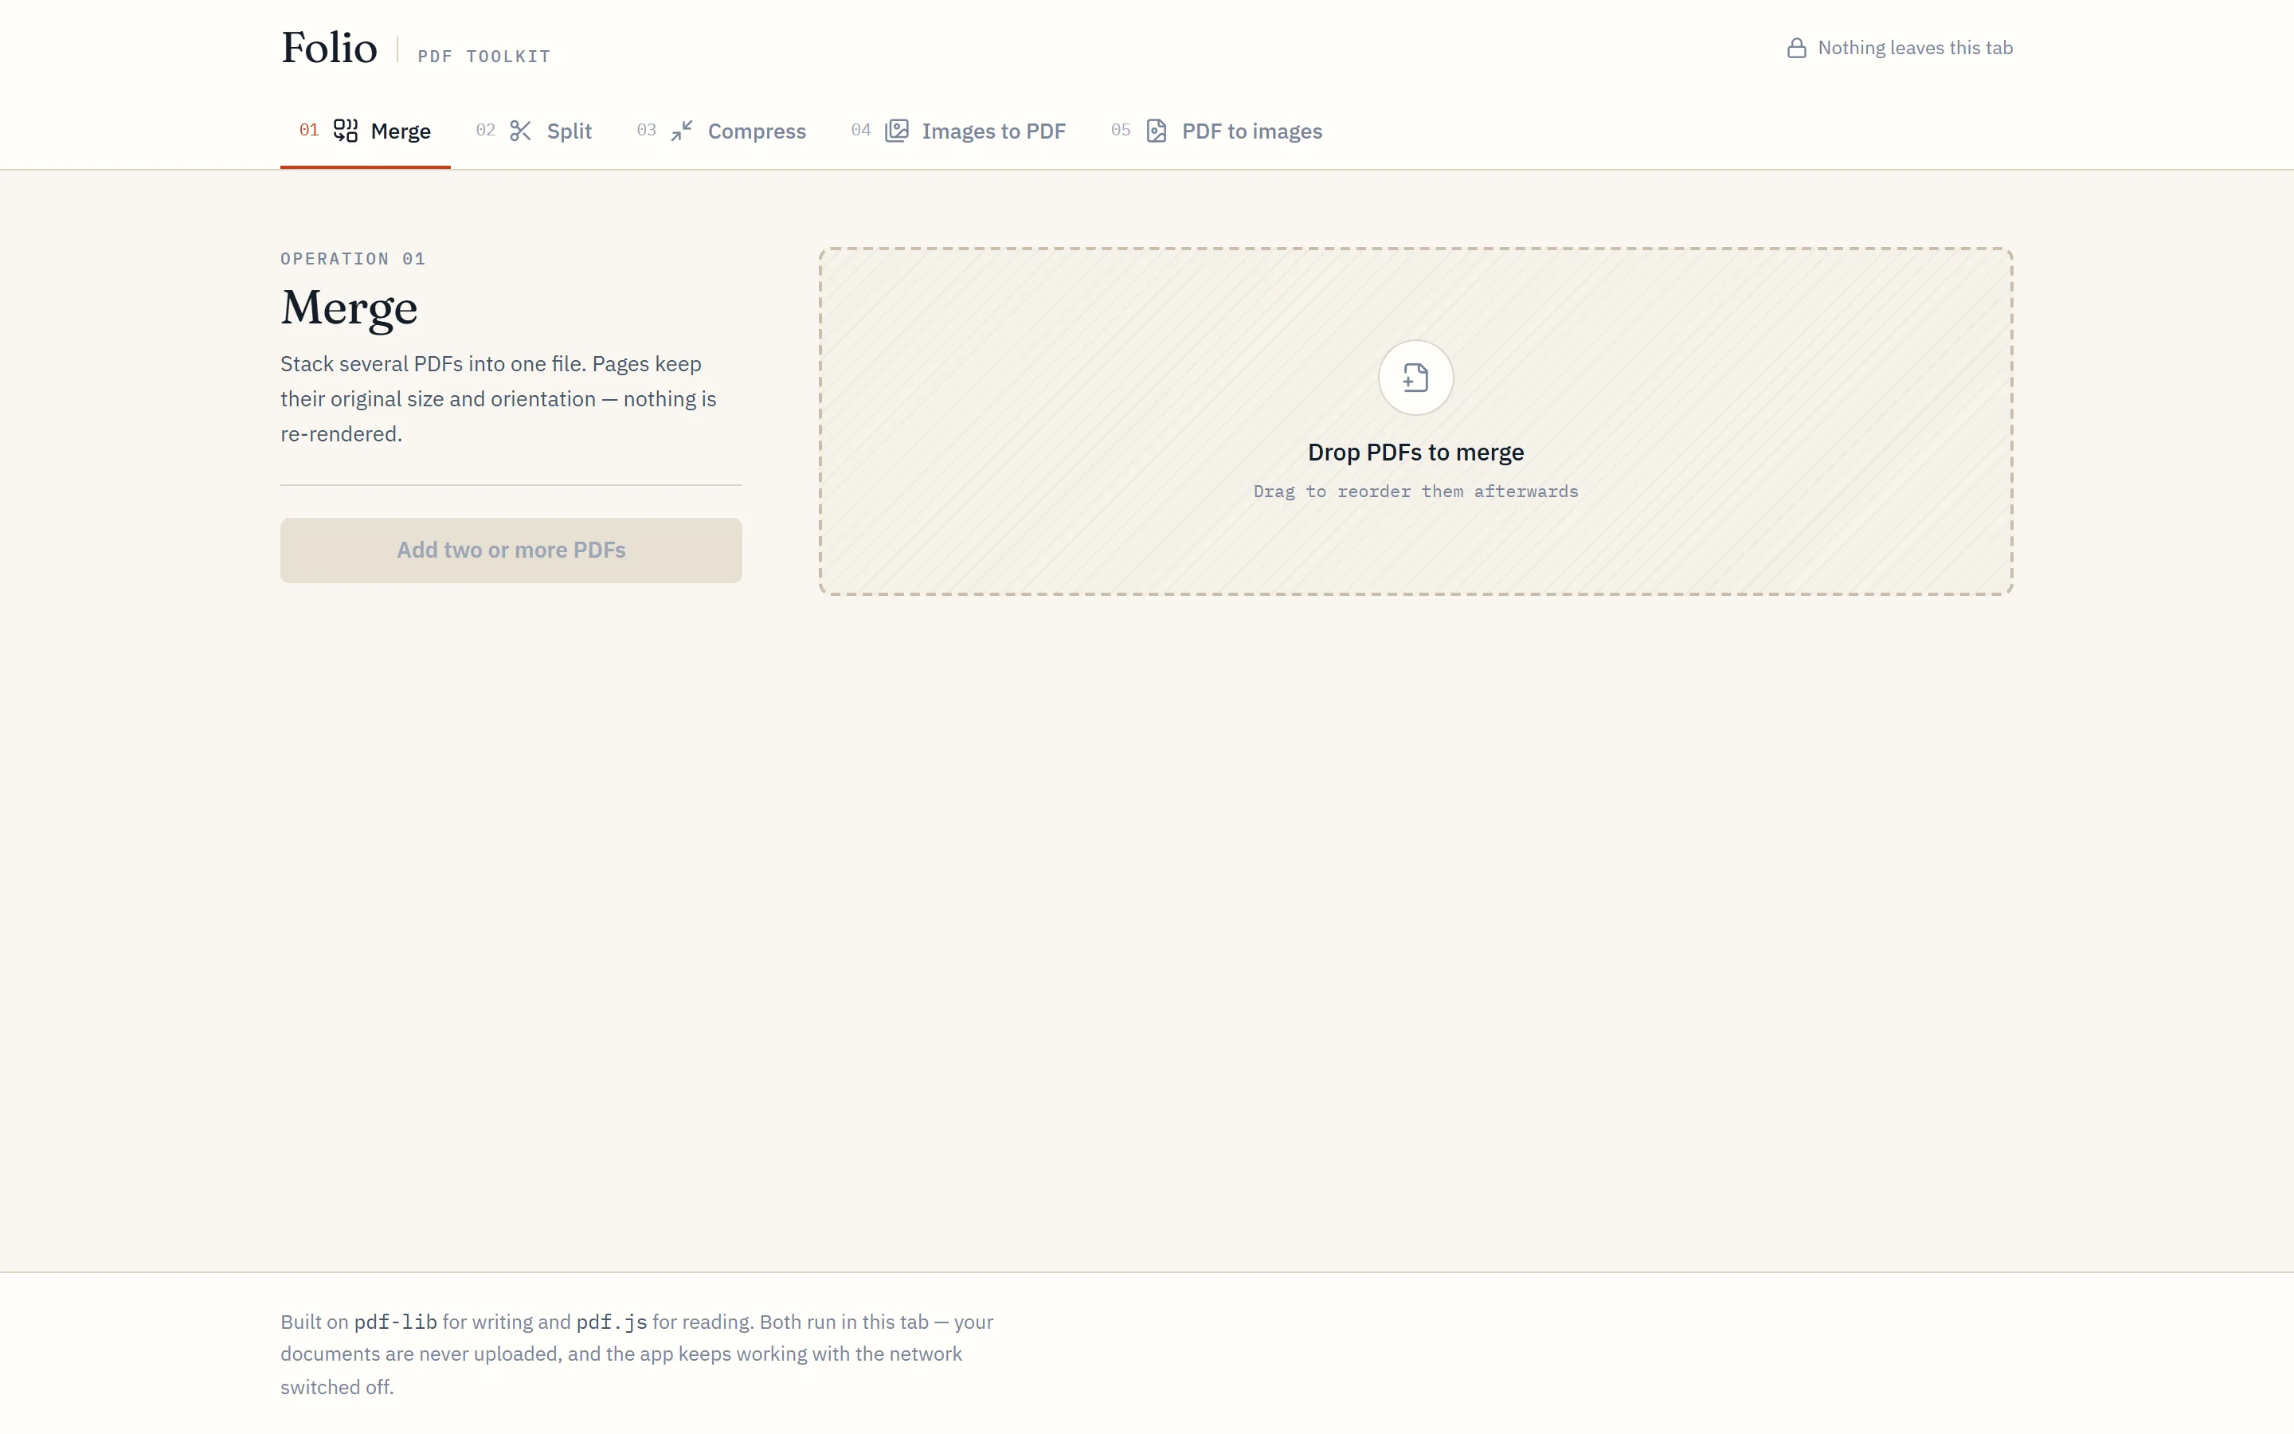Click the Folio logo title
The image size is (2294, 1434).
click(329, 48)
